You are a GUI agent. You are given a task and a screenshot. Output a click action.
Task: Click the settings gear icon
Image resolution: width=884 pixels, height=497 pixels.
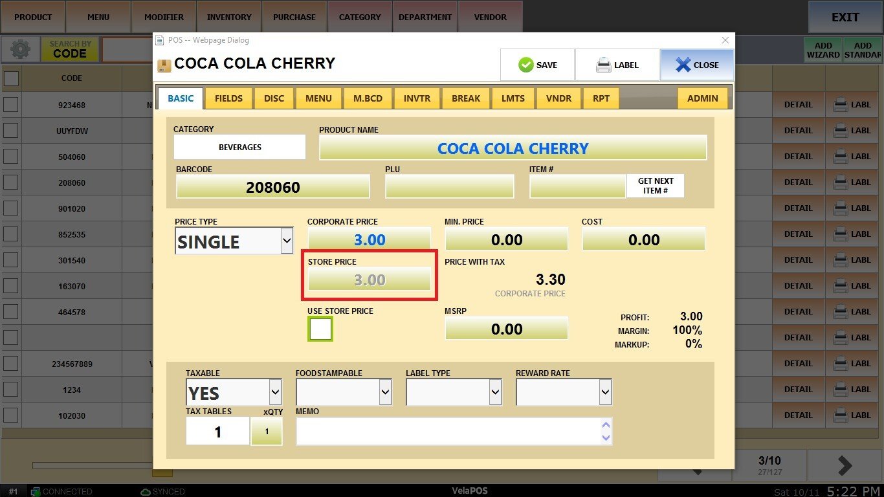(21, 49)
